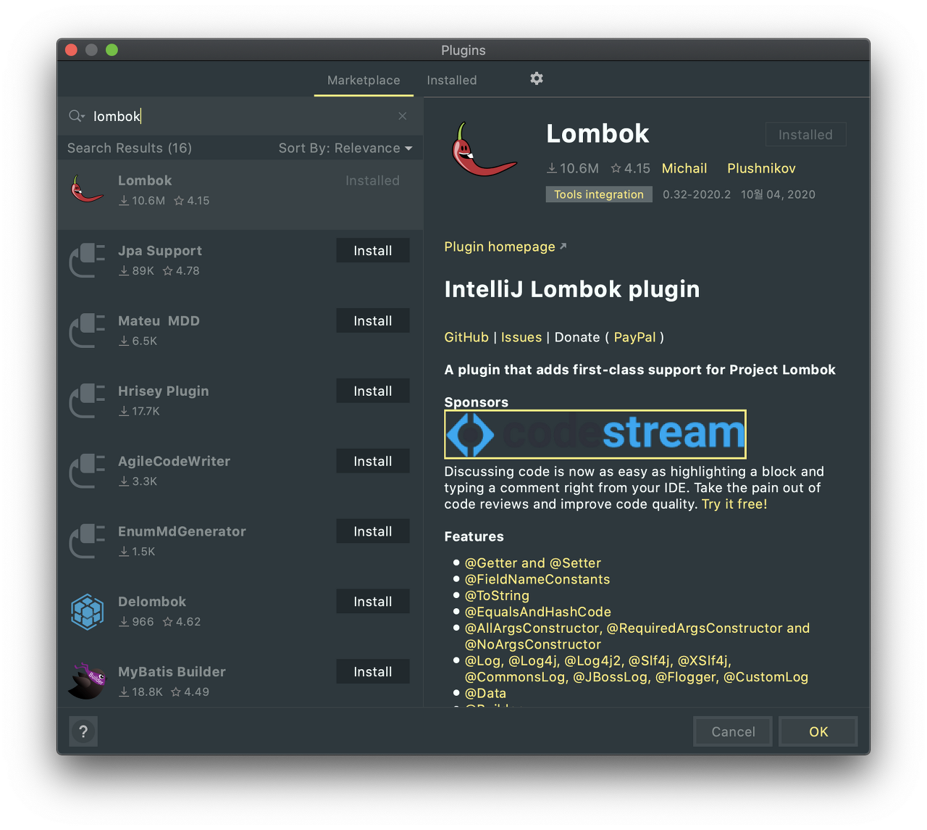Click the Tools integration tag
927x830 pixels.
click(x=599, y=194)
